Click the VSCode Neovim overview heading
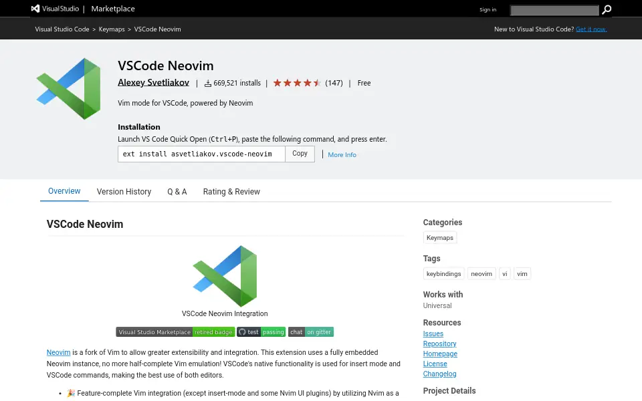Screen dimensions: 642x401 [x=85, y=225]
